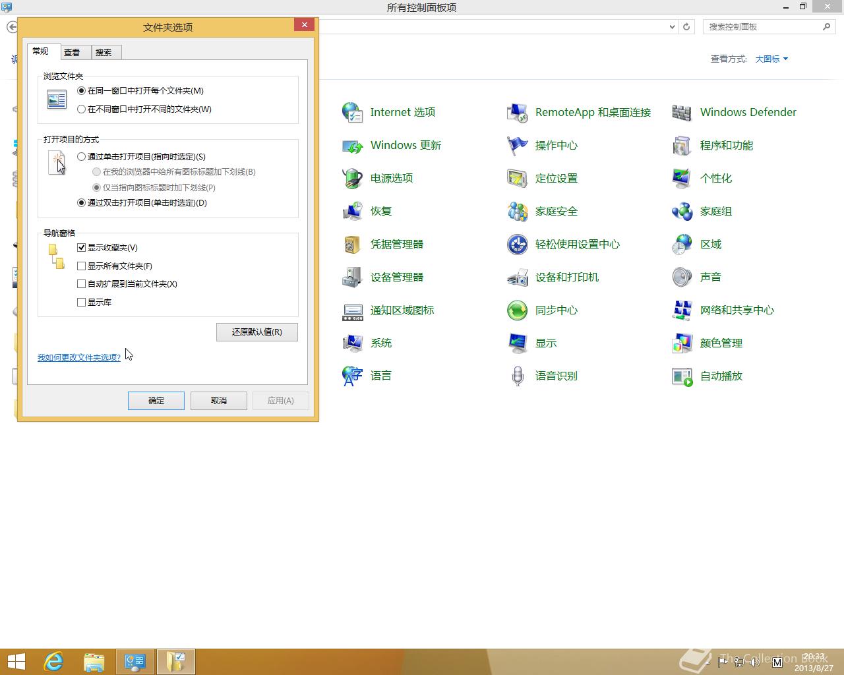Open 轻松使用设置中心 icon
The height and width of the screenshot is (675, 844).
coord(517,244)
